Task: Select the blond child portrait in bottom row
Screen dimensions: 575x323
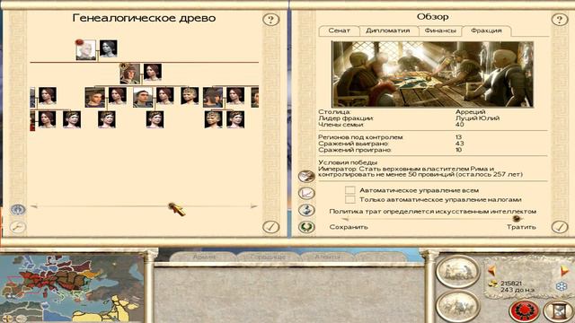Action: click(x=213, y=119)
